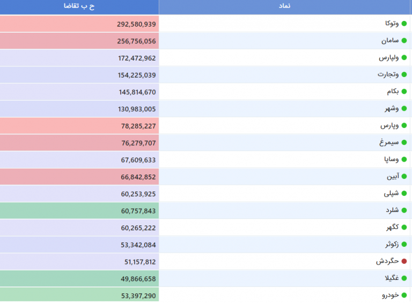Select the symbol name سیمرغ
This screenshot has width=412, height=303.
[x=389, y=142]
